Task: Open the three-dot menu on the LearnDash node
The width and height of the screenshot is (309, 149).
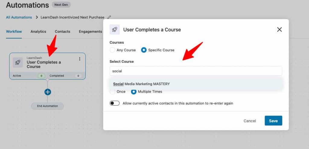Action: (x=80, y=59)
